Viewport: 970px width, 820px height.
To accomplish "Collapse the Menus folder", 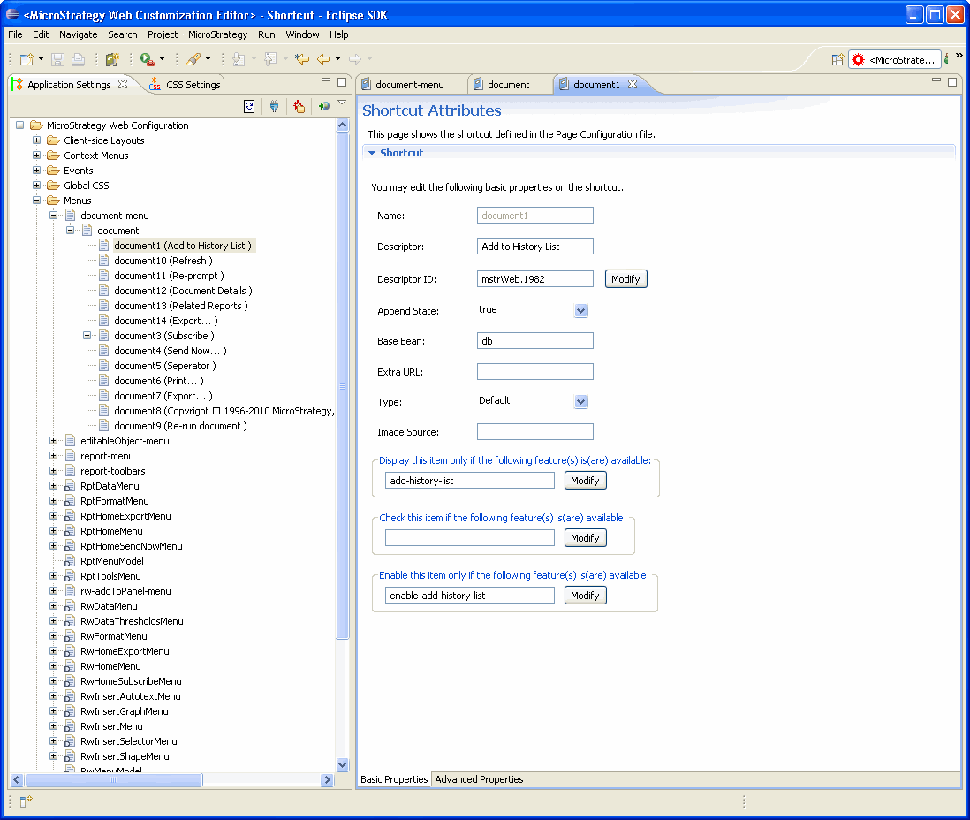I will coord(36,200).
